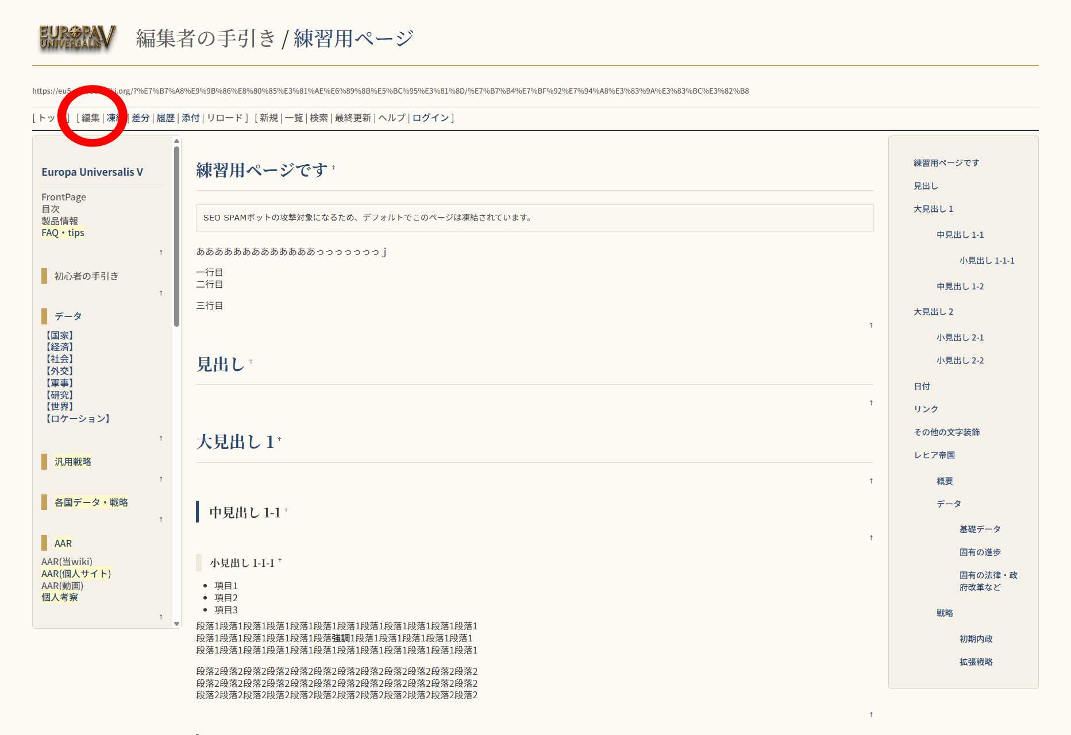Click the up-arrow right of the 見出し section
The width and height of the screenshot is (1071, 735).
tap(871, 403)
